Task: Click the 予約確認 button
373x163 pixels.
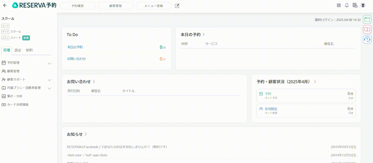Action: (x=78, y=6)
